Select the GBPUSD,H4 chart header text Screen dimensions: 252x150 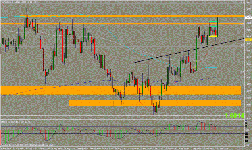(x=20, y=2)
